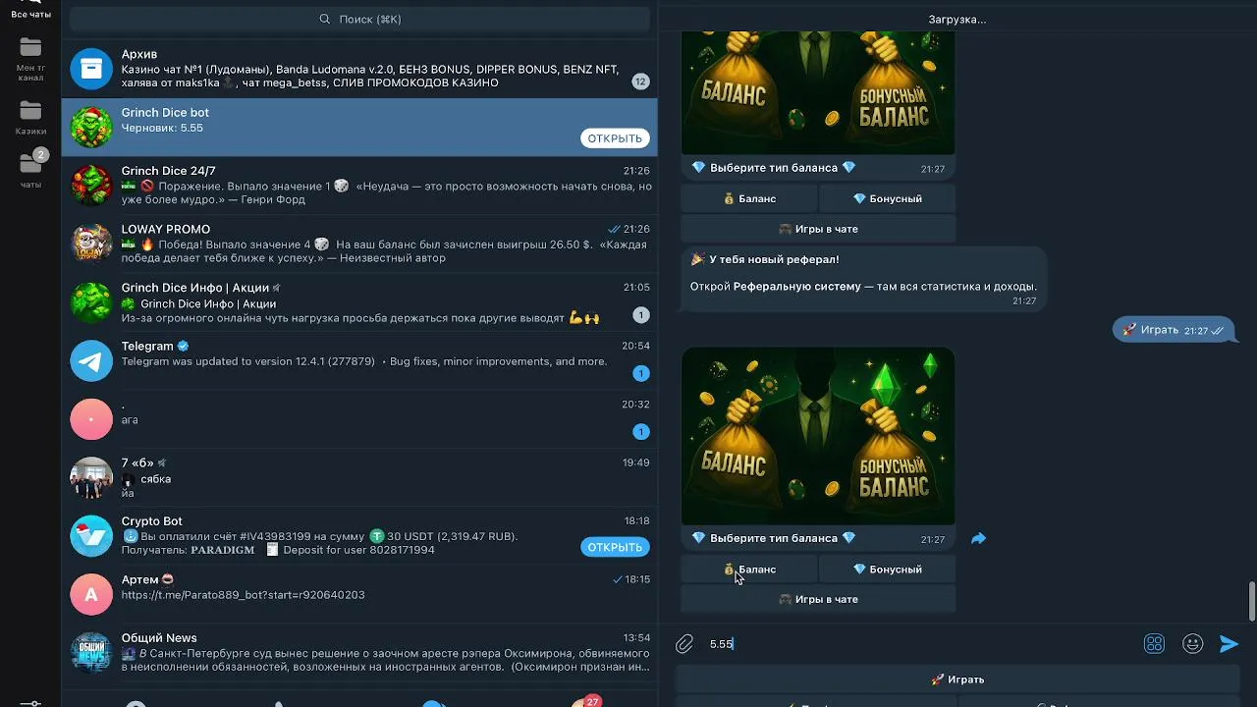
Task: Click the send message arrow icon
Action: pyautogui.click(x=1229, y=644)
